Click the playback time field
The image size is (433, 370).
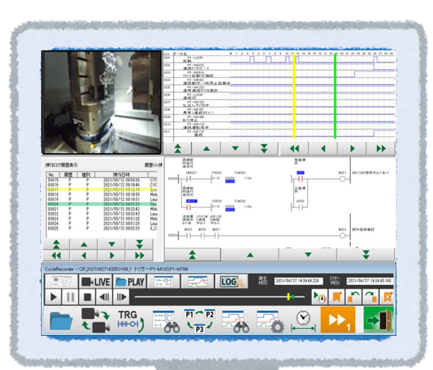pos(297,281)
